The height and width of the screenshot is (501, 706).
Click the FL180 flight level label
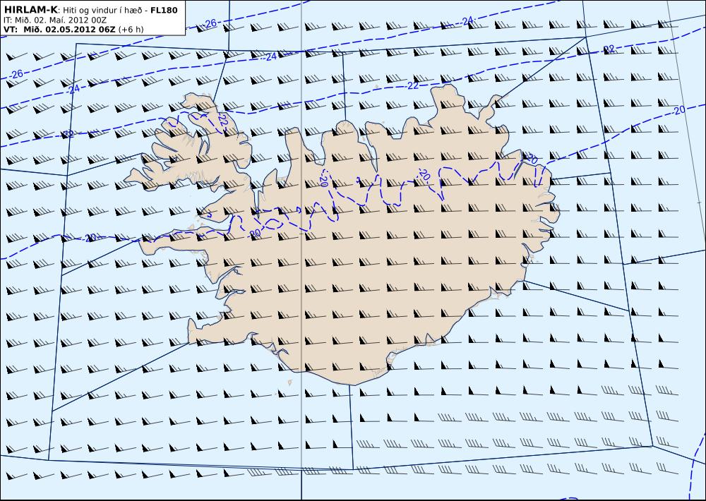164,10
